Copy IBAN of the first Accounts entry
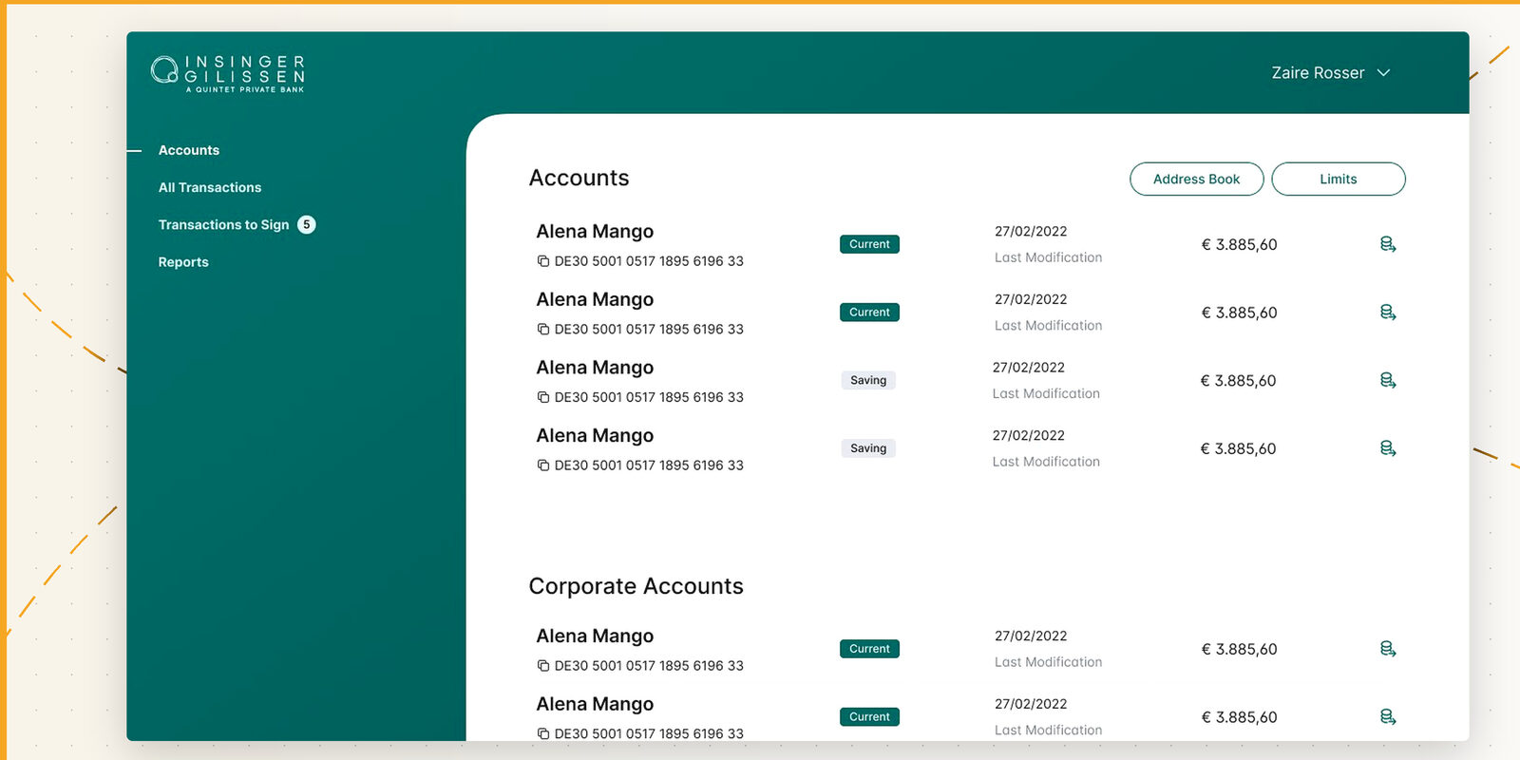This screenshot has height=760, width=1520. coord(543,261)
